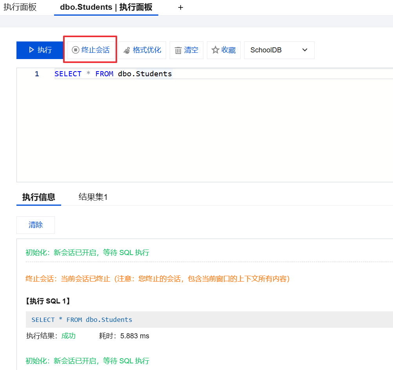Click the star icon for 收藏
The height and width of the screenshot is (370, 393).
click(x=215, y=50)
